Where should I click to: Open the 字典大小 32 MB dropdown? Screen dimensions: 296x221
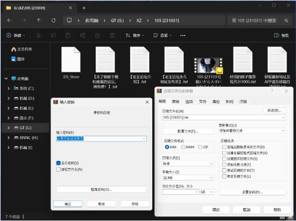188,178
